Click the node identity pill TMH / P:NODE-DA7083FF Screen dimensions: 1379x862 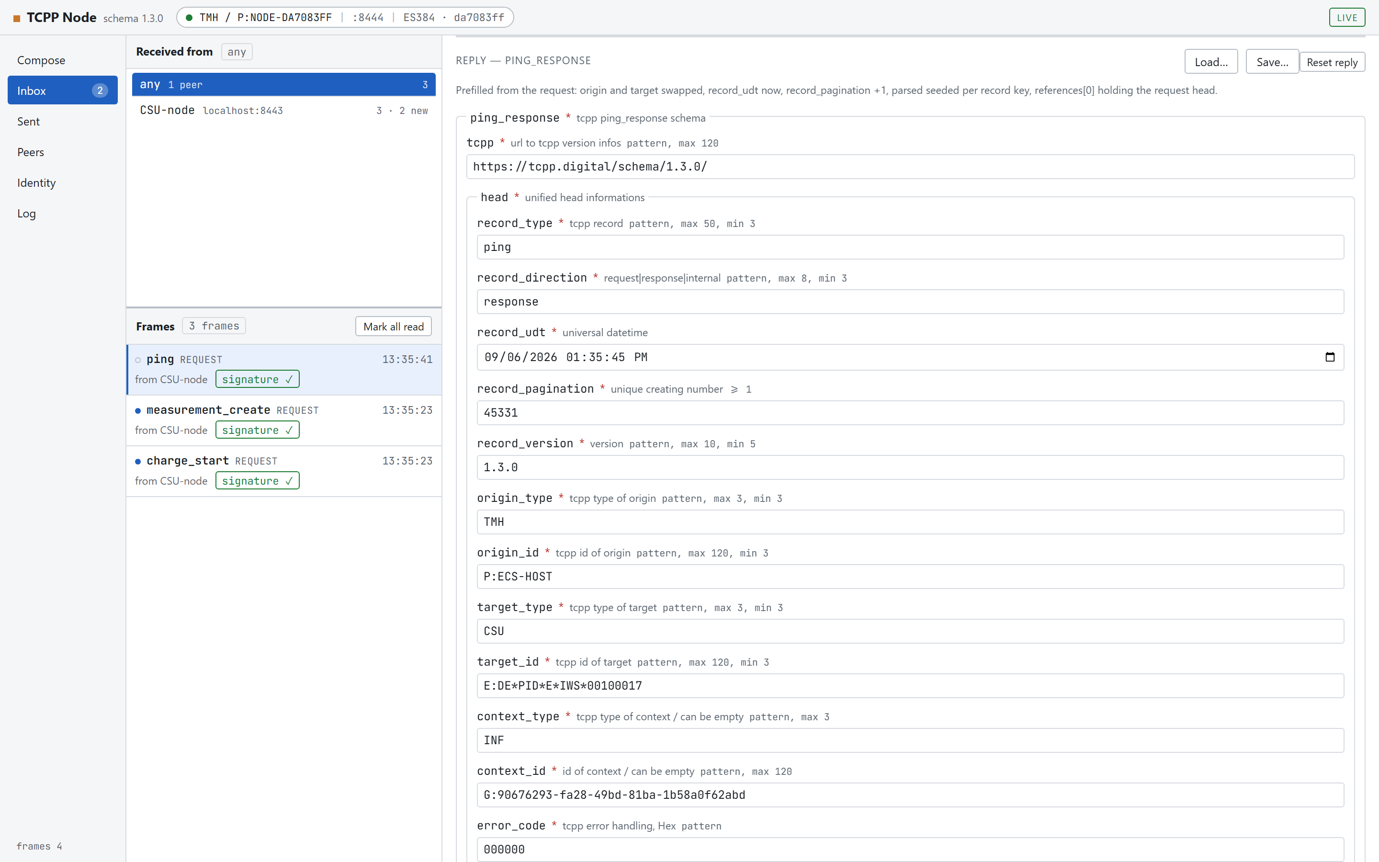pyautogui.click(x=345, y=18)
